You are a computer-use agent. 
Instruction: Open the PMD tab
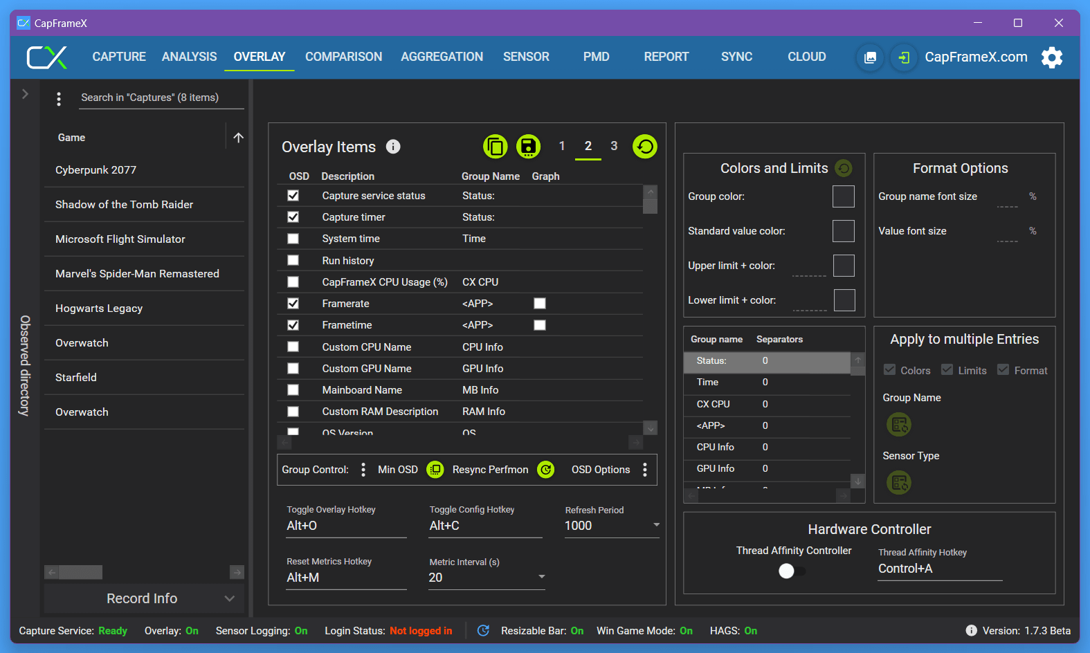[597, 57]
